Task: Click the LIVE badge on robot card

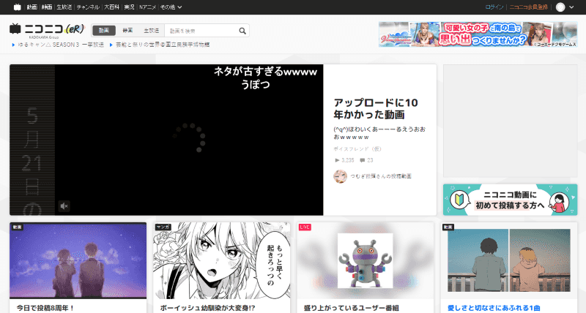Action: pyautogui.click(x=305, y=227)
